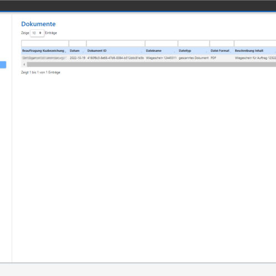Screen dimensions: 276x276
Task: Focus the filter box above Dateityp
Action: tap(194, 44)
